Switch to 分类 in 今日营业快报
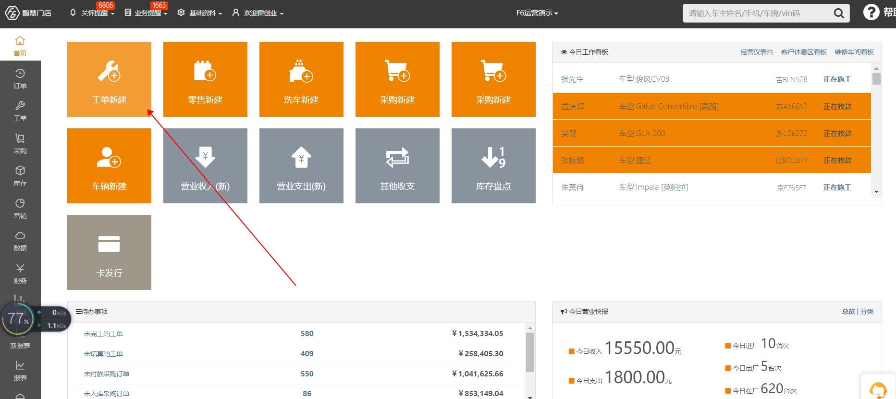 [x=867, y=312]
